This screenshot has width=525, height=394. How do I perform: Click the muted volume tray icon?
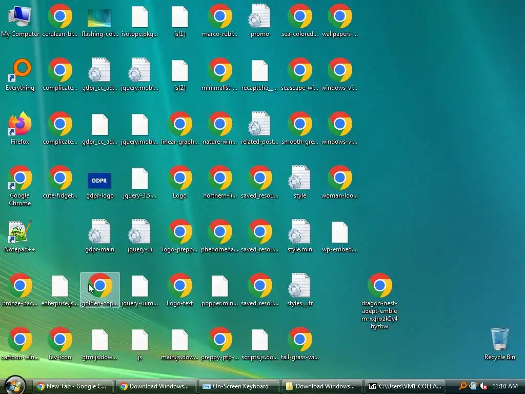[483, 386]
